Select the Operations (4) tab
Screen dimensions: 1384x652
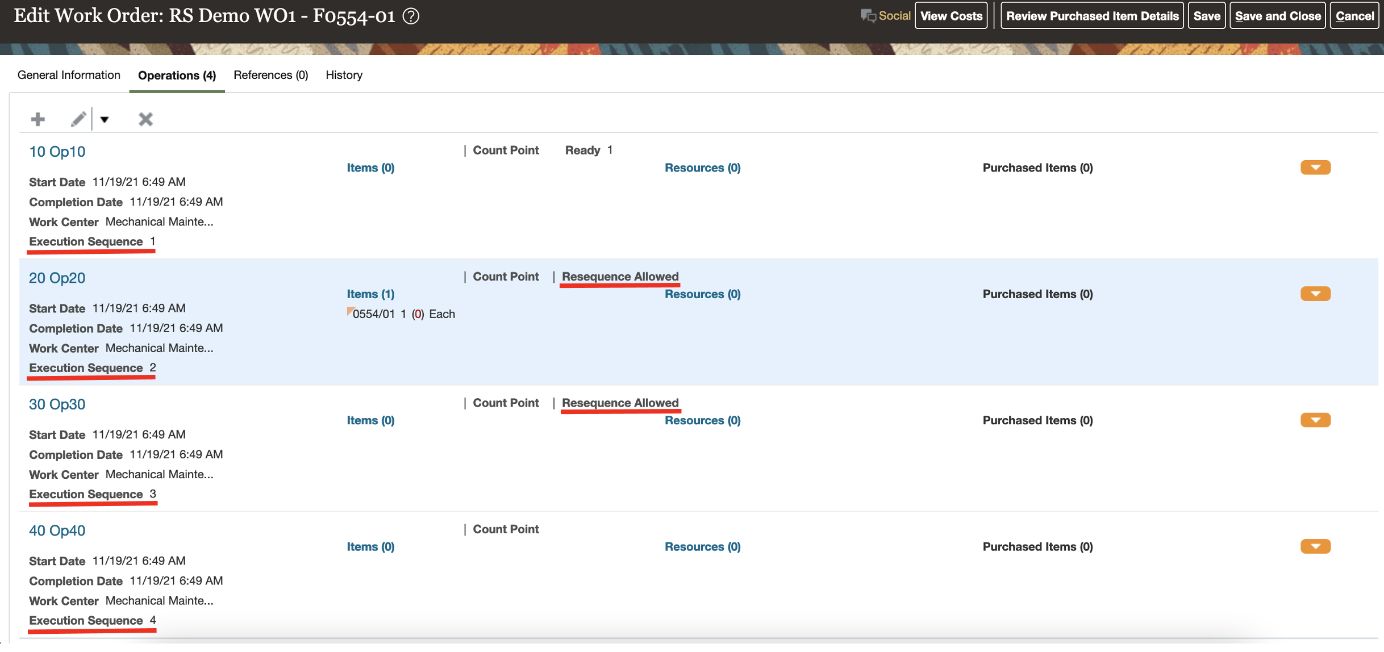177,76
